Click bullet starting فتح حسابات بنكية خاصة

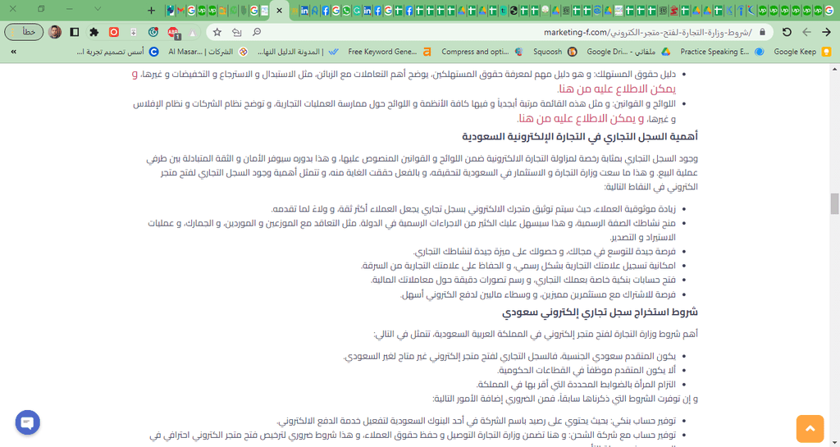tap(523, 280)
